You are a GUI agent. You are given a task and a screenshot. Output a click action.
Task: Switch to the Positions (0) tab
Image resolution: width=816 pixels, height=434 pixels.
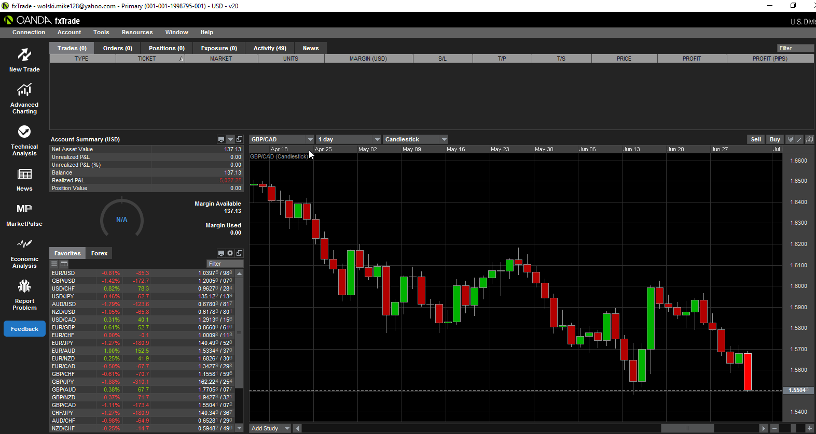coord(167,48)
